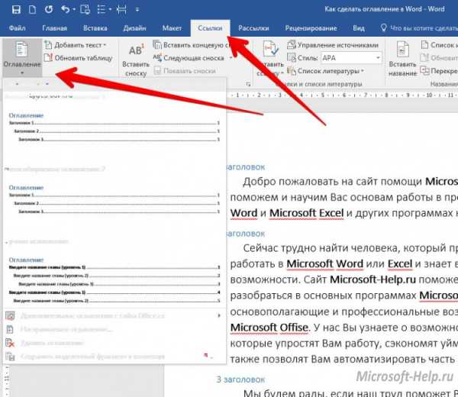Click the Управление источниками icon

click(292, 45)
